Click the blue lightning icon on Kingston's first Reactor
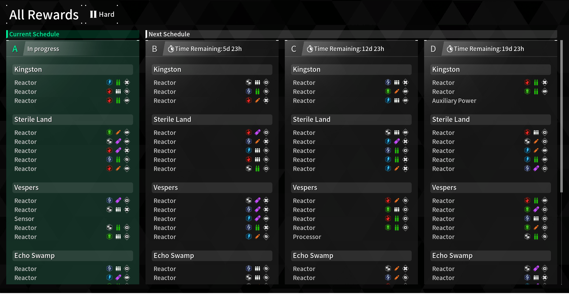569x294 pixels. tap(109, 82)
